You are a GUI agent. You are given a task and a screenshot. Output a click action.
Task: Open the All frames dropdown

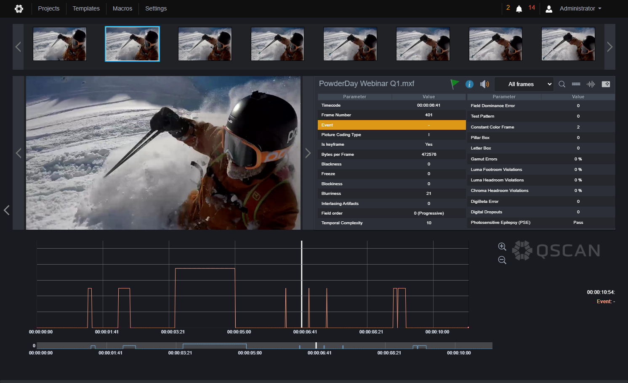(x=524, y=84)
